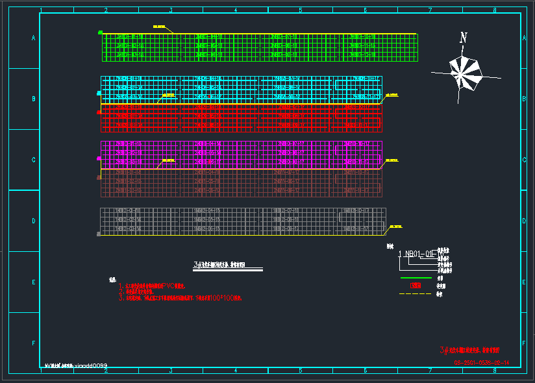Viewport: 535px width, 383px height.
Task: Select the brown panel array
Action: pyautogui.click(x=240, y=183)
